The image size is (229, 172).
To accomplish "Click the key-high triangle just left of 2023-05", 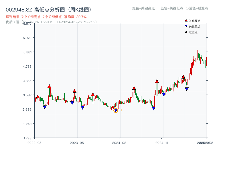I will 74,91.
